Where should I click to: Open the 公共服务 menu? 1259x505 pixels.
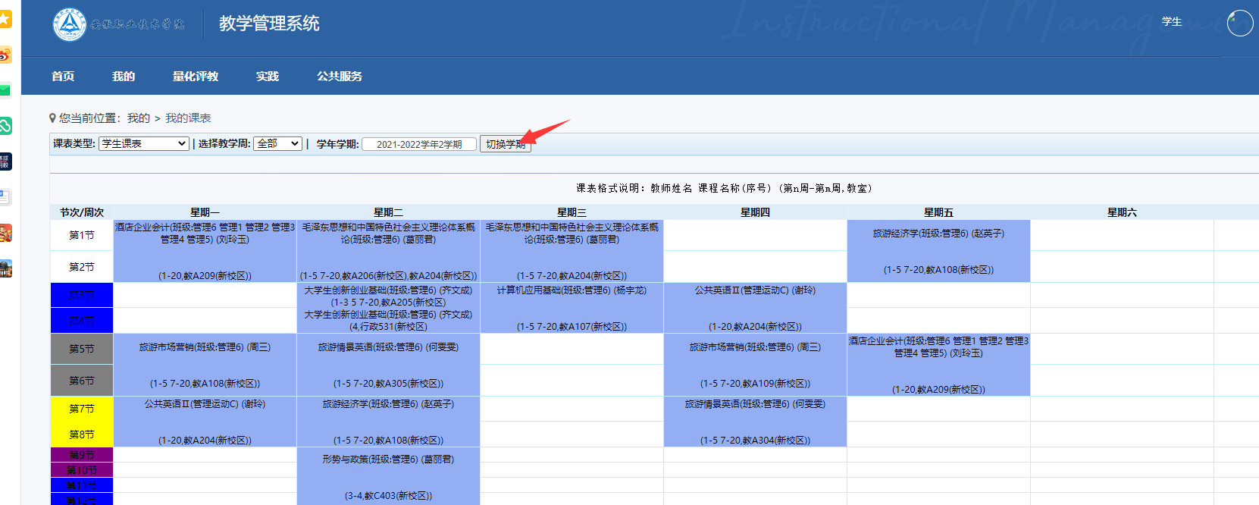[x=340, y=76]
